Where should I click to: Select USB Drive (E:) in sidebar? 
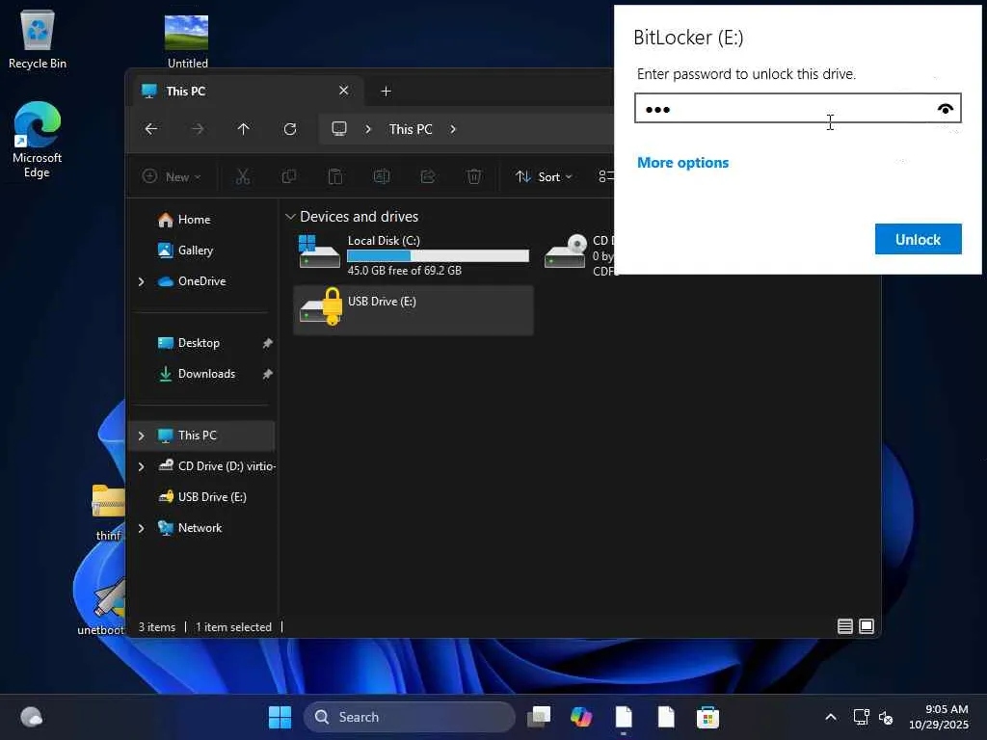[201, 497]
